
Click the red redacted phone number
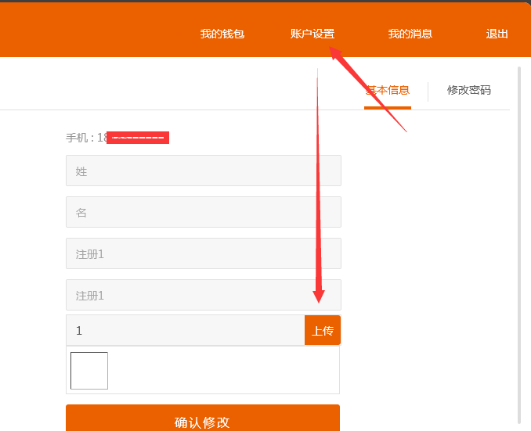[138, 138]
